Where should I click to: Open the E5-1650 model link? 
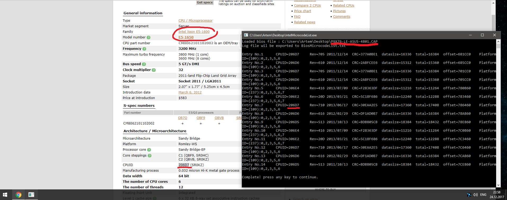point(186,37)
